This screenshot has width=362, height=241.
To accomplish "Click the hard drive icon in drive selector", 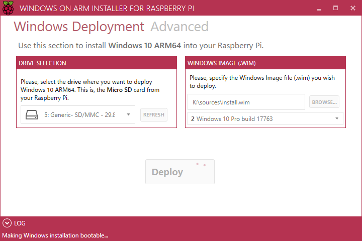I will pos(32,114).
